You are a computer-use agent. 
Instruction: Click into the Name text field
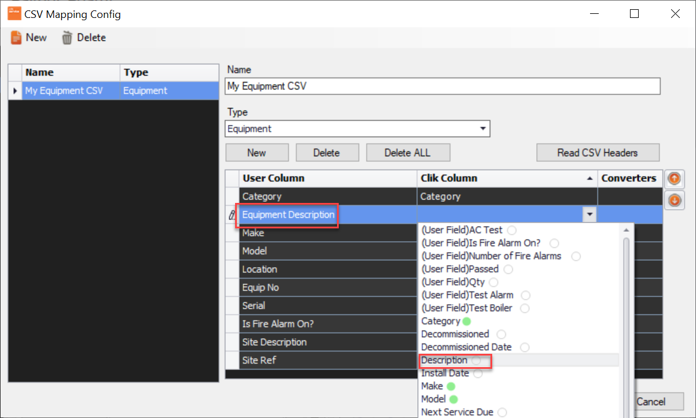click(442, 86)
